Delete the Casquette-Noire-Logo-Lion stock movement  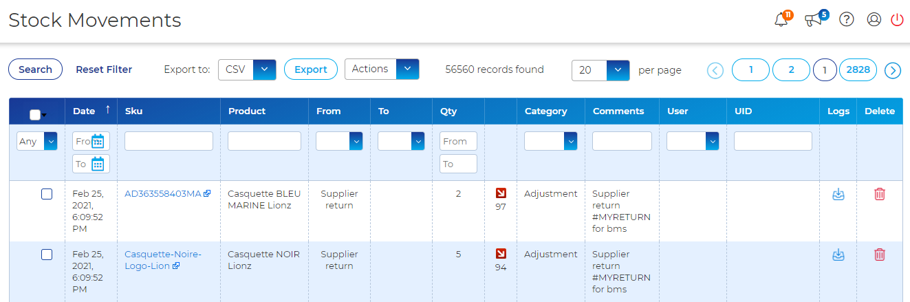879,255
